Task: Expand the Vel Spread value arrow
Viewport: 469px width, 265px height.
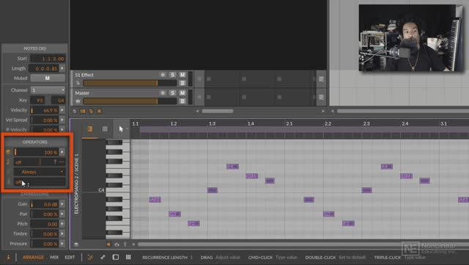Action: tap(62, 120)
